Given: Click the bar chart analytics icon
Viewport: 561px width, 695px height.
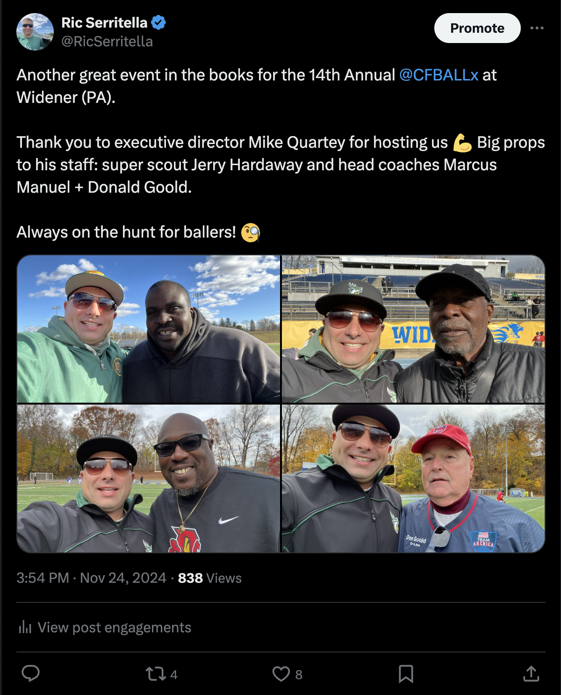Looking at the screenshot, I should click(25, 627).
